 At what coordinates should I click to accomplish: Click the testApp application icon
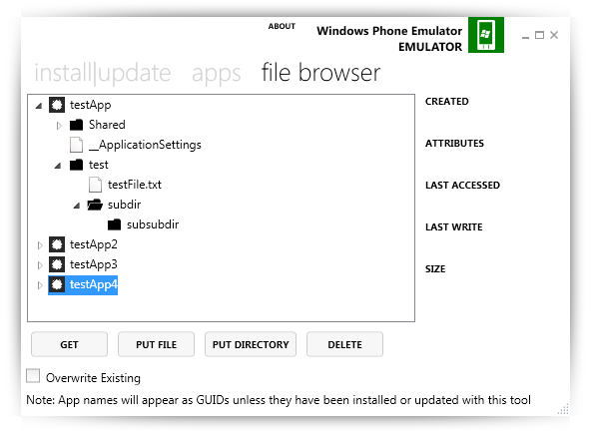pos(57,105)
